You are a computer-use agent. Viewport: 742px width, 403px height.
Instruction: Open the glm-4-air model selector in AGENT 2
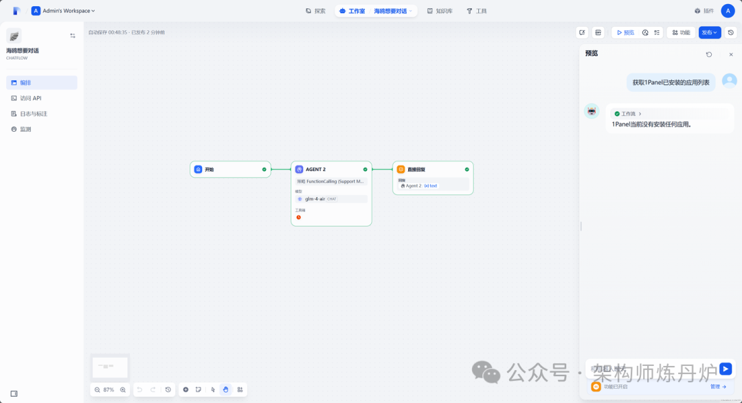(x=331, y=199)
